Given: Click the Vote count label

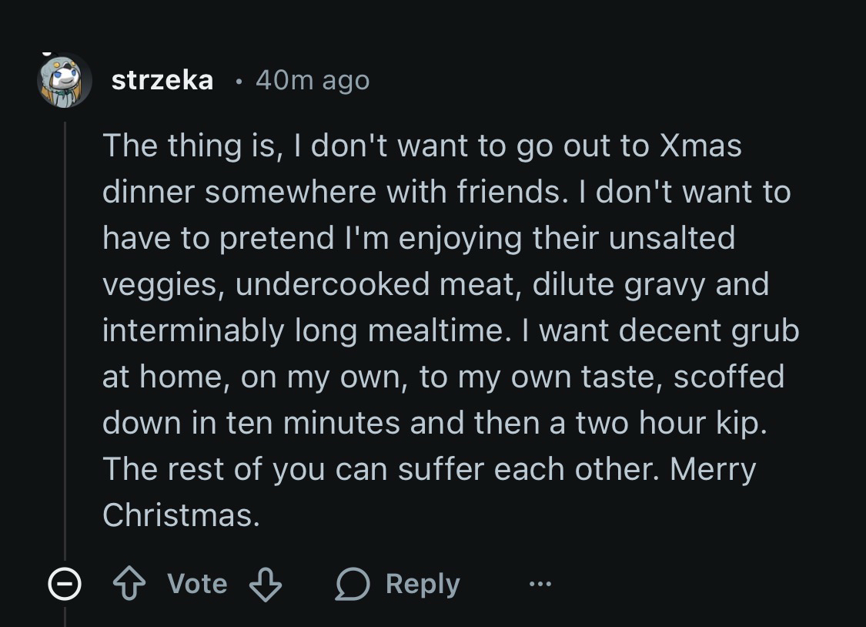Looking at the screenshot, I should click(197, 584).
